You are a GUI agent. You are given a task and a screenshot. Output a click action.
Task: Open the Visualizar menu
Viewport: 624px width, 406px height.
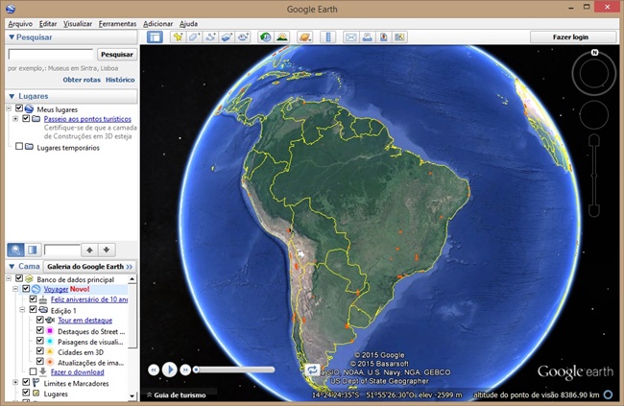click(x=78, y=24)
